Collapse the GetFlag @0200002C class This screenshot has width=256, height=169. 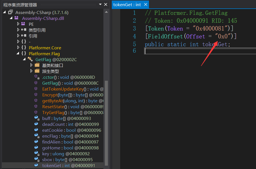click(x=24, y=59)
